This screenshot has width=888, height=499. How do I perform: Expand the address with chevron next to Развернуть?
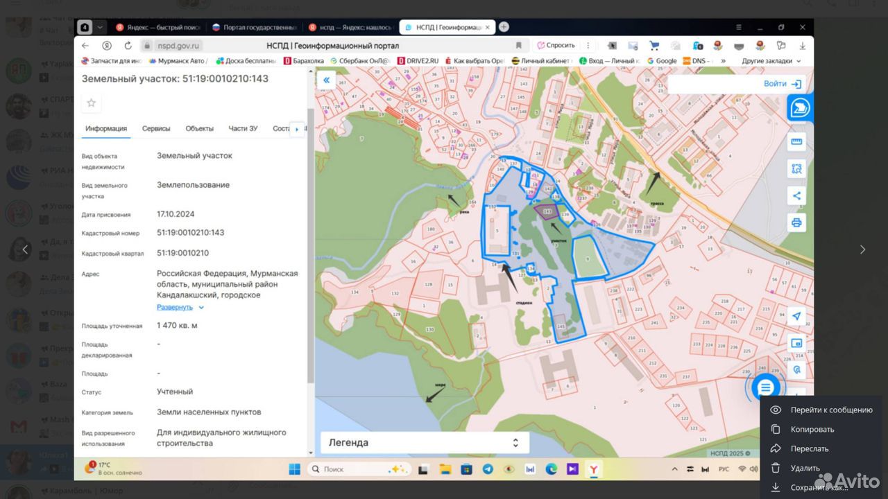[x=201, y=307]
